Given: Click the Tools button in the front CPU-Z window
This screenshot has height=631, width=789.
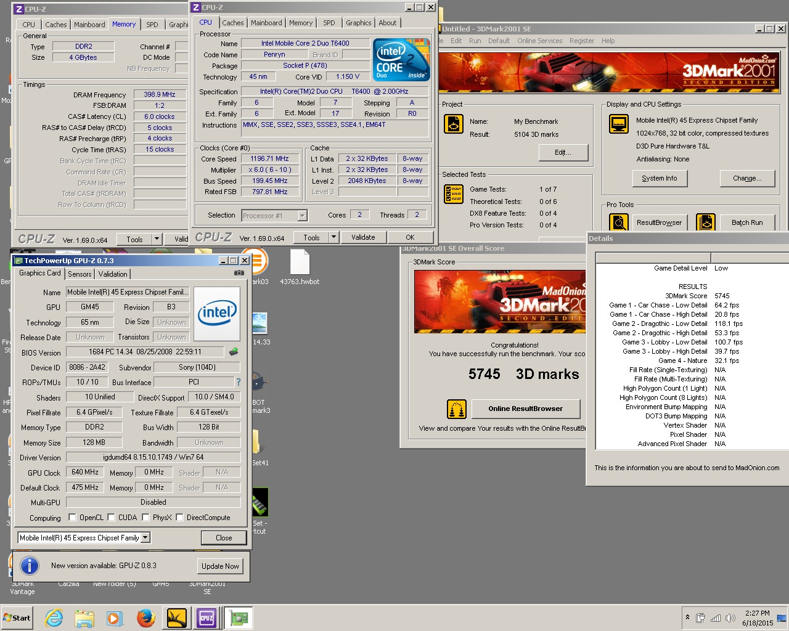Looking at the screenshot, I should 312,237.
